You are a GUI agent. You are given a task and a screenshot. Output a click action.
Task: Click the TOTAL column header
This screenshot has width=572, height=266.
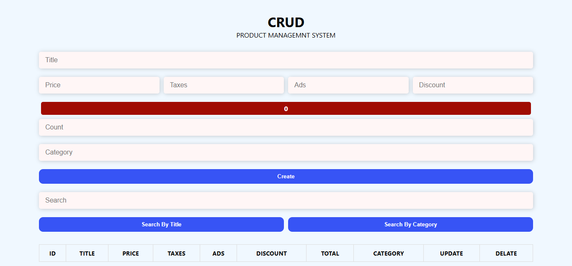coord(330,253)
